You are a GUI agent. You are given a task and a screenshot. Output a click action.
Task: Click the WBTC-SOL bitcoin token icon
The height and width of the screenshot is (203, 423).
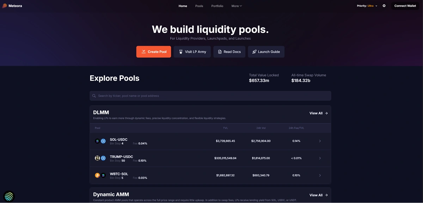[97, 175]
